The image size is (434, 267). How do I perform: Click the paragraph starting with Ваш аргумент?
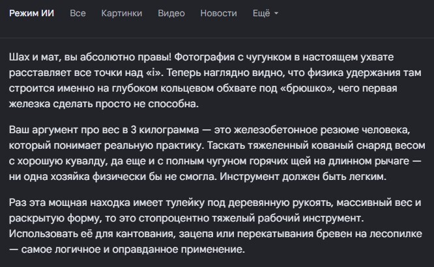(x=217, y=153)
